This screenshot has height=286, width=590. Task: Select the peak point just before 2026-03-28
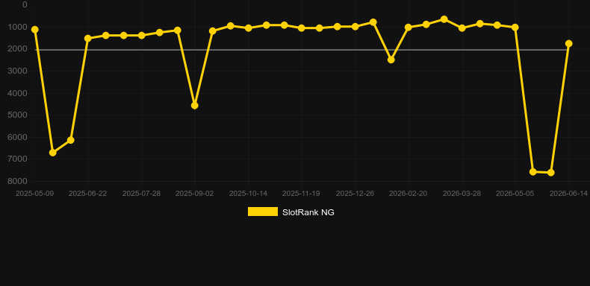tap(444, 19)
